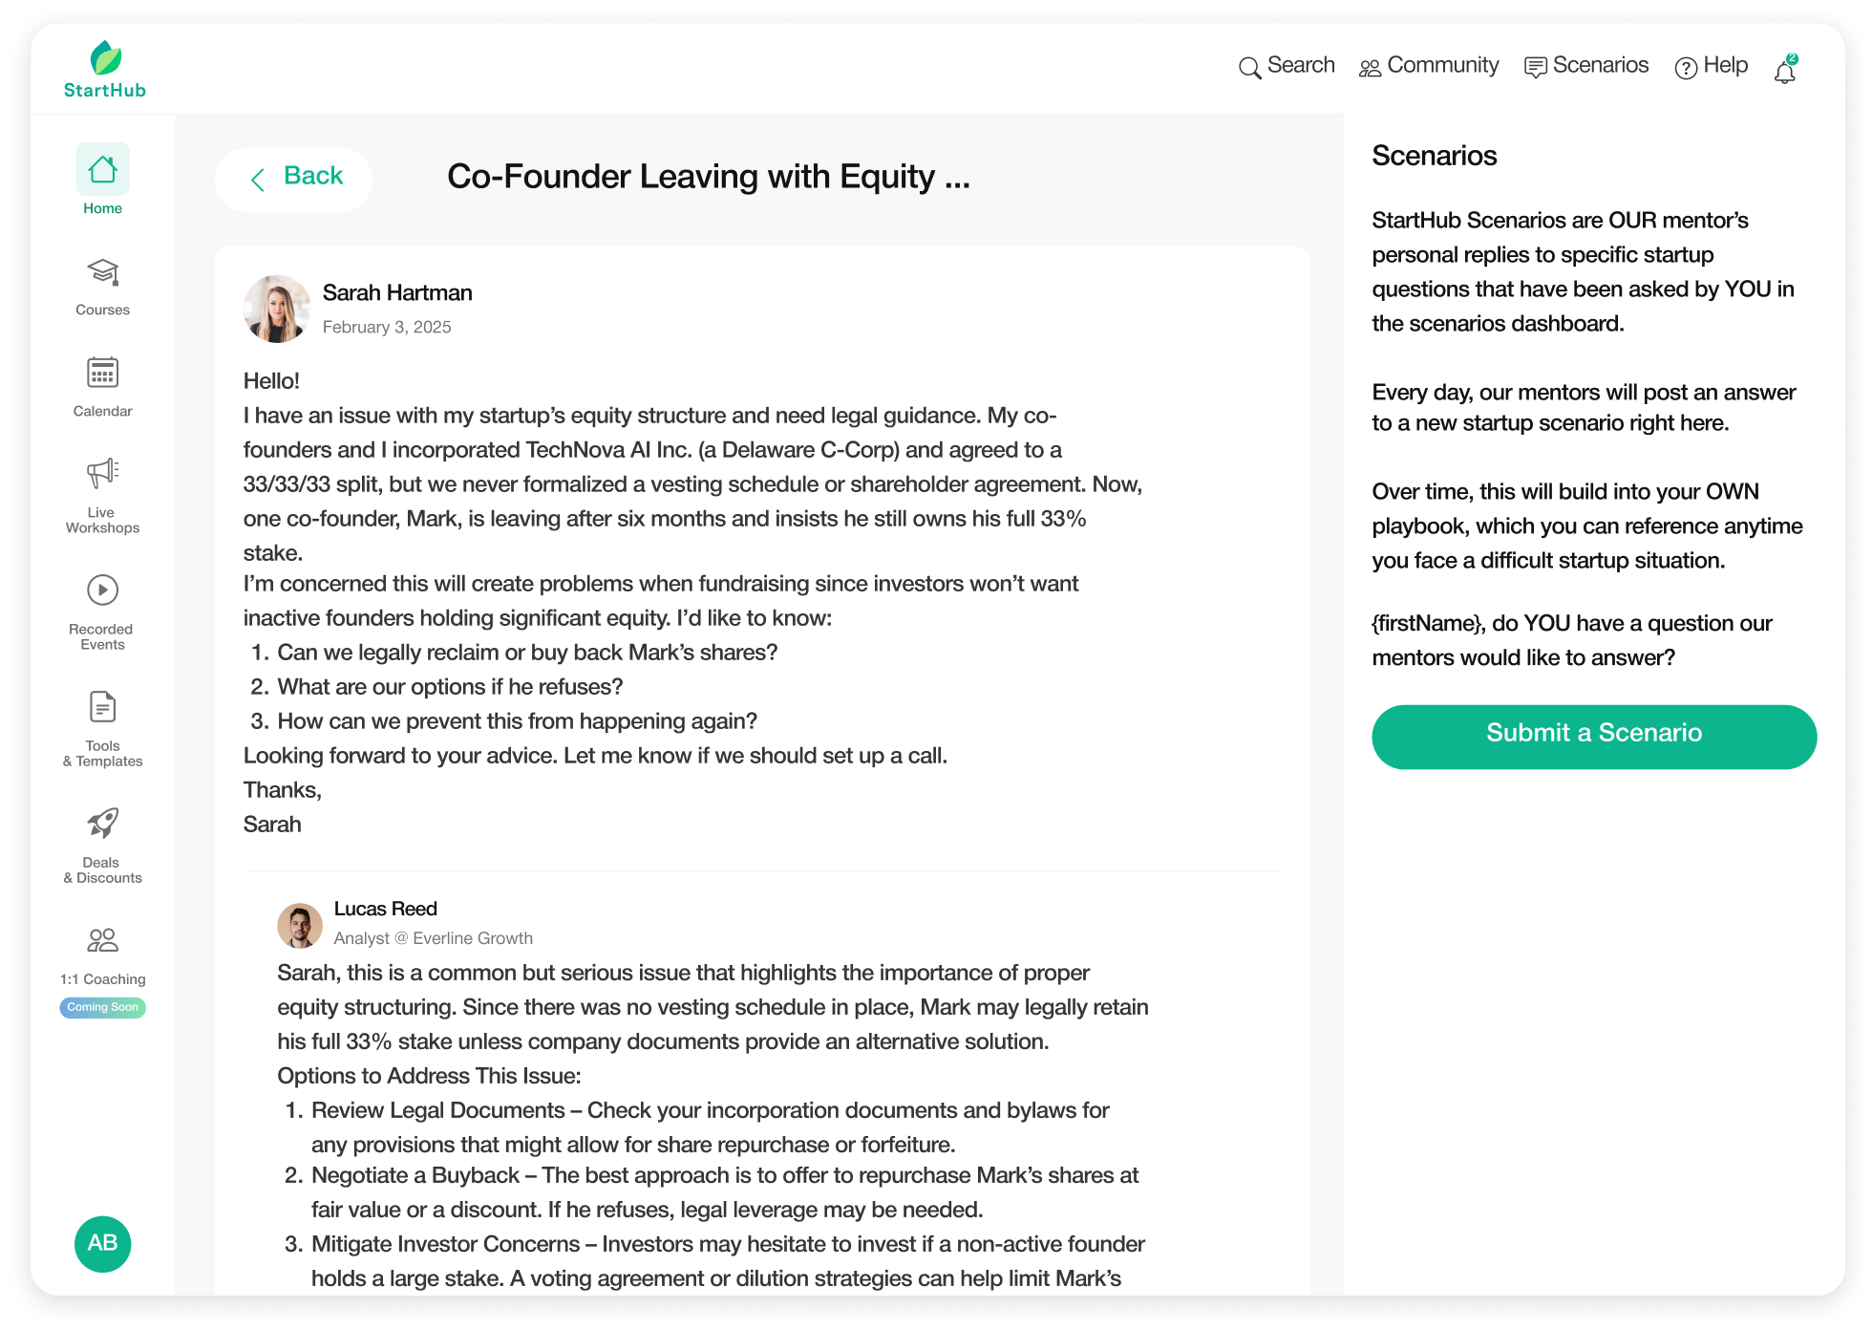Click the notifications bell icon
Screen dimensions: 1872x1330
1784,70
